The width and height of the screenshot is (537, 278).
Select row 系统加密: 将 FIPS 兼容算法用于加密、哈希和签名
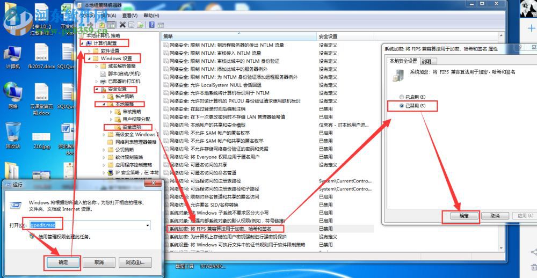[268, 229]
